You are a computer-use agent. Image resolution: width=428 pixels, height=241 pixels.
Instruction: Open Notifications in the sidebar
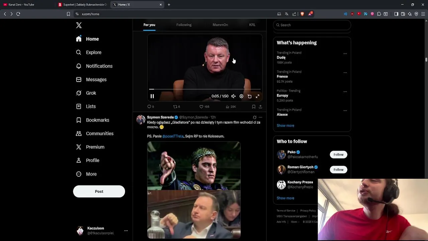tap(94, 66)
